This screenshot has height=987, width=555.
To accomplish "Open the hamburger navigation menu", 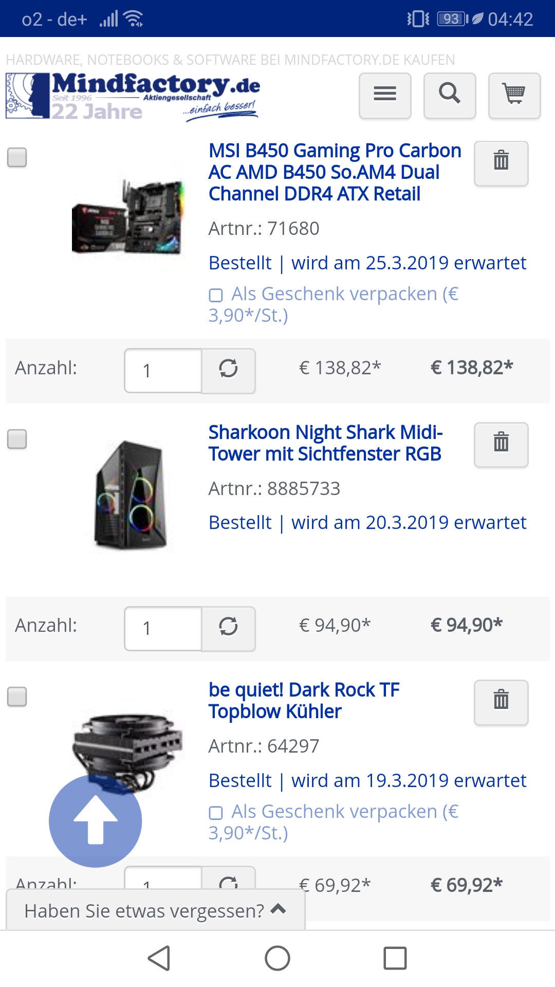I will point(385,96).
